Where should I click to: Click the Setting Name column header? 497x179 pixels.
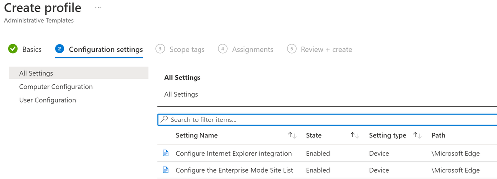tap(197, 135)
